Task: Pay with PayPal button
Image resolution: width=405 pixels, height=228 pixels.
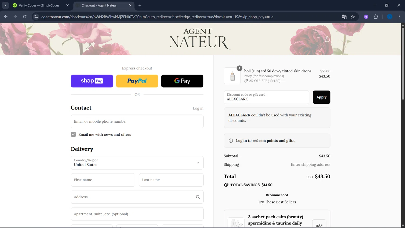Action: 137,81
